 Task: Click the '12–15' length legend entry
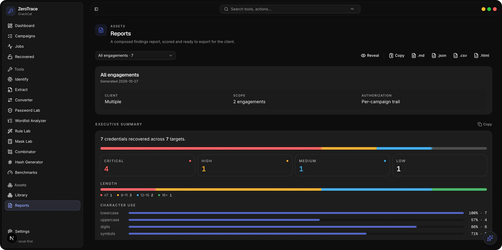point(145,195)
